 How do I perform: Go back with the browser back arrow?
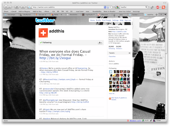(x=6, y=7)
